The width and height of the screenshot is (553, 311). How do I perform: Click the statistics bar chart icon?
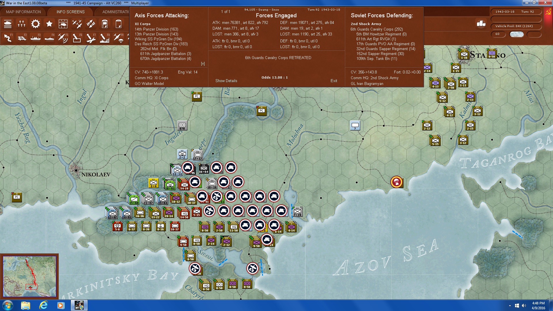(480, 24)
